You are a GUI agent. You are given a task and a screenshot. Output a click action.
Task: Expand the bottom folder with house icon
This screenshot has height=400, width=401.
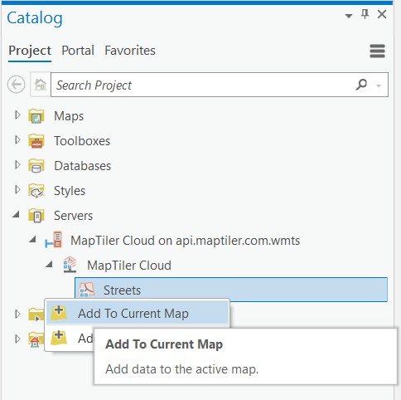pos(17,339)
